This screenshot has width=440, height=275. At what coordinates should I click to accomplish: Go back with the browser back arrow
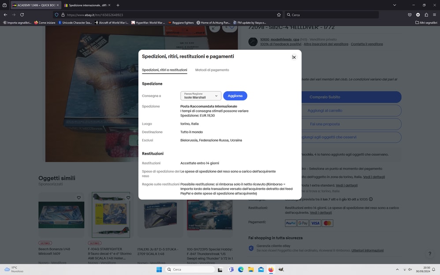(5, 15)
